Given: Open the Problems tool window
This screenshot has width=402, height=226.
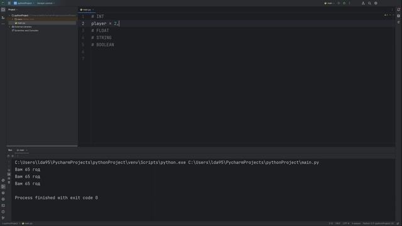Looking at the screenshot, I should coord(3,212).
